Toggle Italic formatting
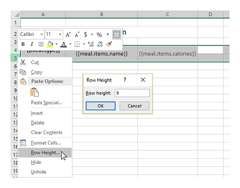The height and width of the screenshot is (188, 240). (32, 44)
